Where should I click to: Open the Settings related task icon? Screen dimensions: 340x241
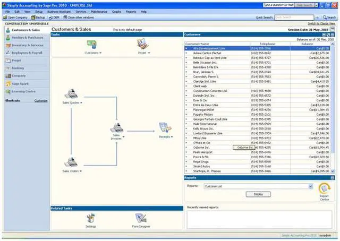(x=91, y=218)
